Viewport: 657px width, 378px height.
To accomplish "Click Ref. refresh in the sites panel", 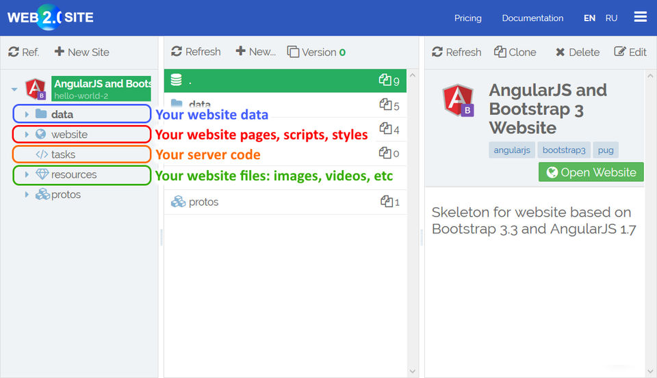I will (x=24, y=52).
